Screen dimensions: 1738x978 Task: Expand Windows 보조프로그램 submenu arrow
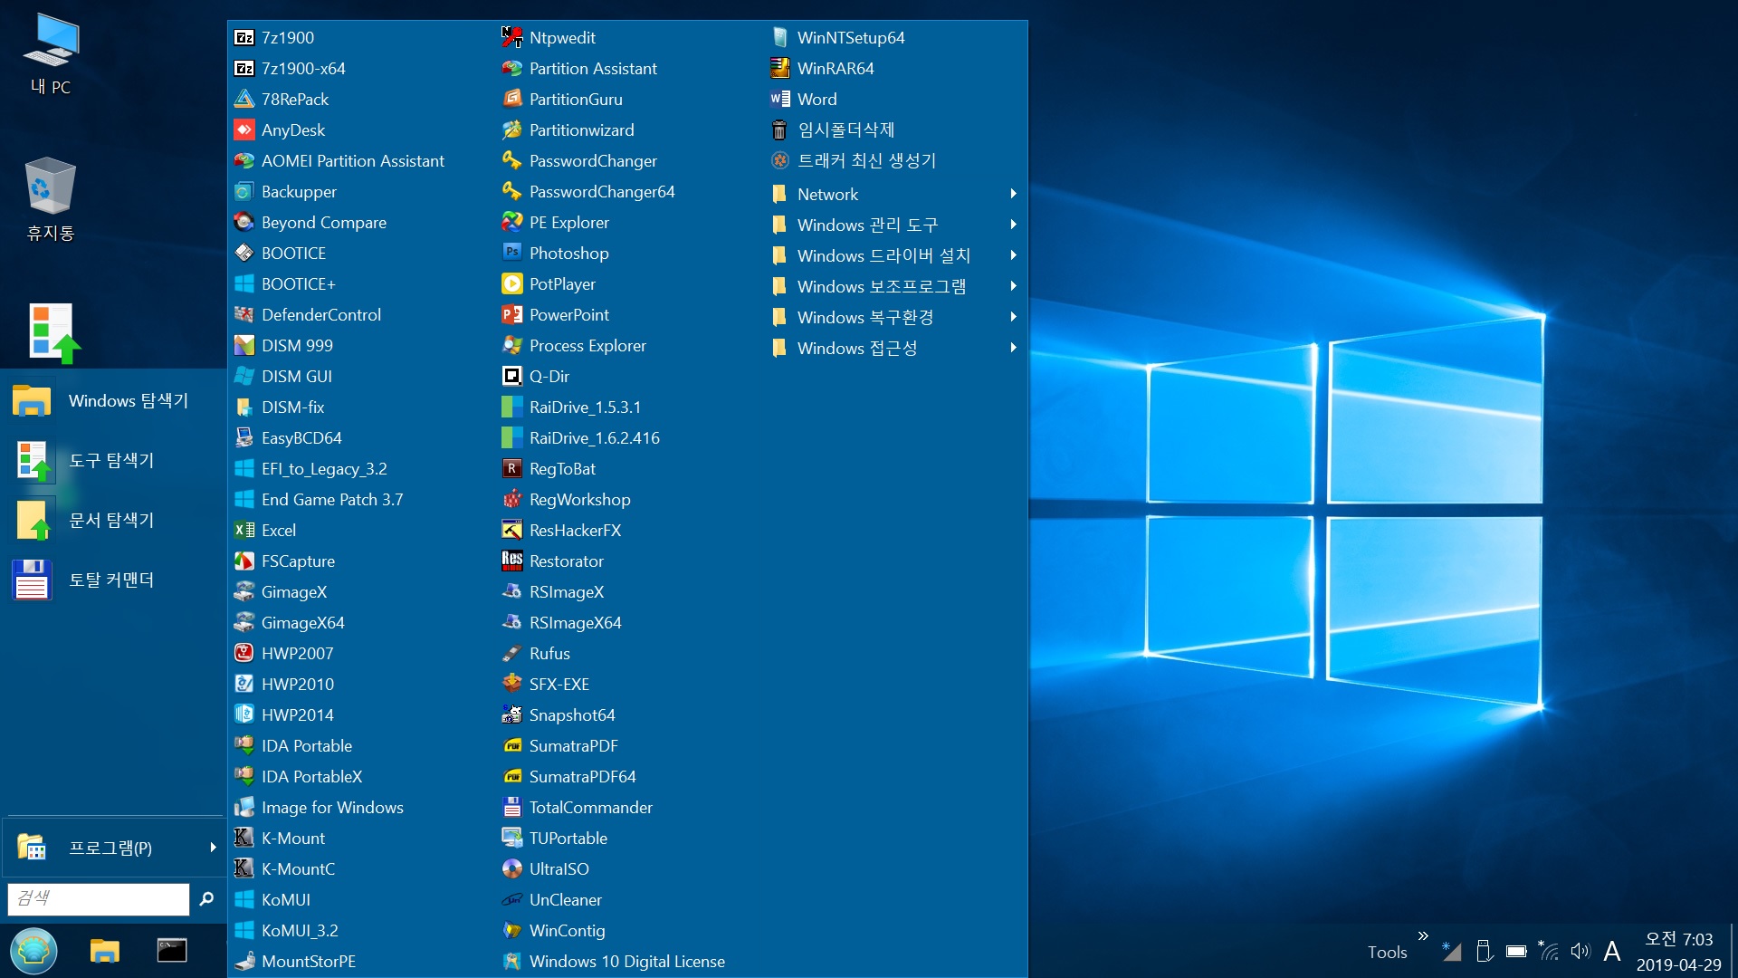(x=1013, y=286)
